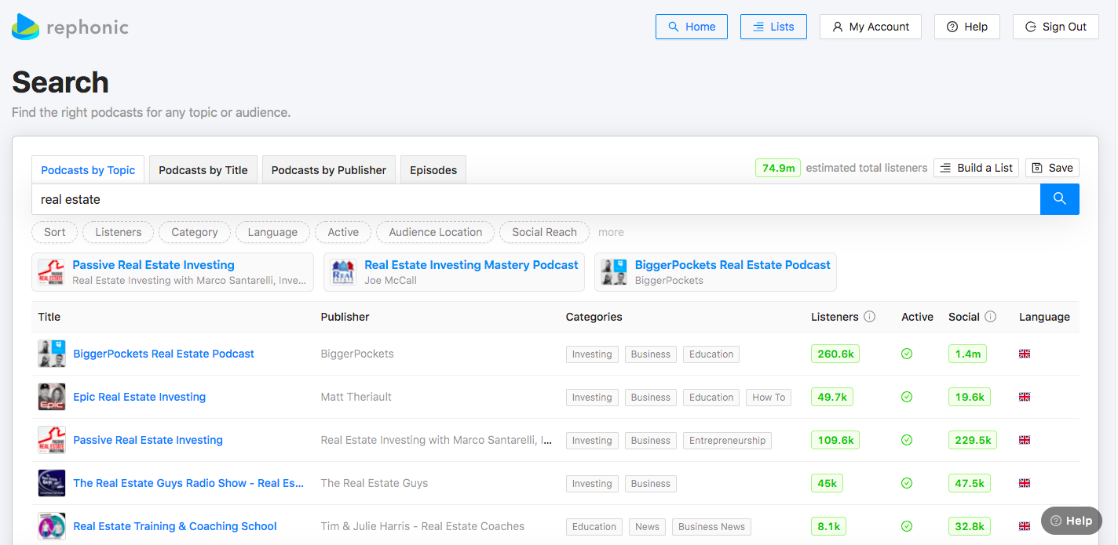1118x545 pixels.
Task: Click the blue search magnifier button
Action: coord(1059,199)
